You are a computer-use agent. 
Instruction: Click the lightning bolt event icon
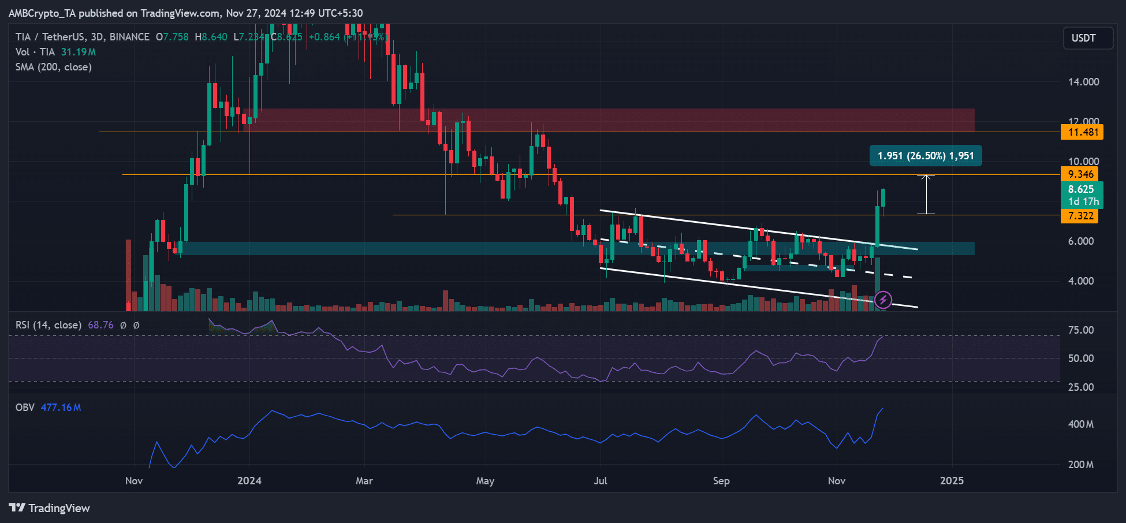pyautogui.click(x=883, y=300)
